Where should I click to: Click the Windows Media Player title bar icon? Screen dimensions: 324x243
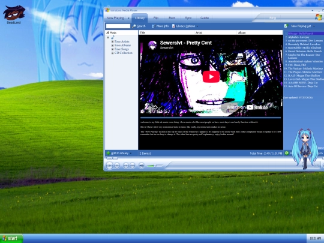[107, 10]
